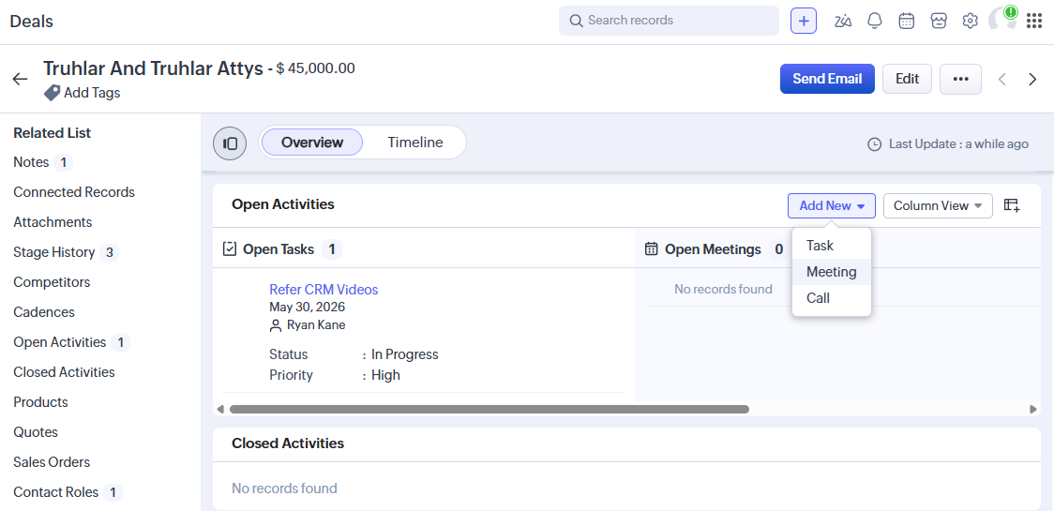Click the Open Tasks checklist icon
The height and width of the screenshot is (511, 1054).
tap(229, 249)
